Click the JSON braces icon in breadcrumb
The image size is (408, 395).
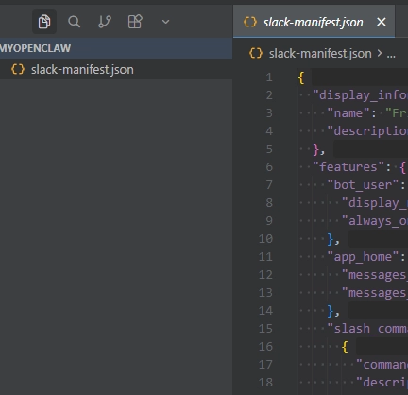[256, 53]
